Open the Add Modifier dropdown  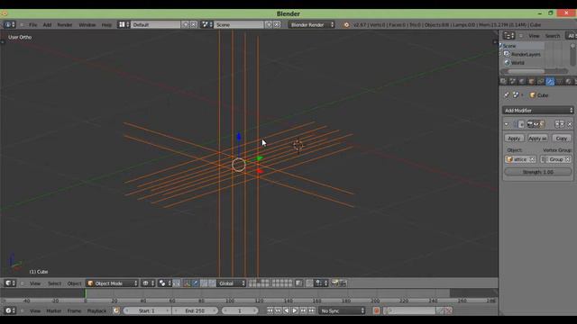[537, 110]
